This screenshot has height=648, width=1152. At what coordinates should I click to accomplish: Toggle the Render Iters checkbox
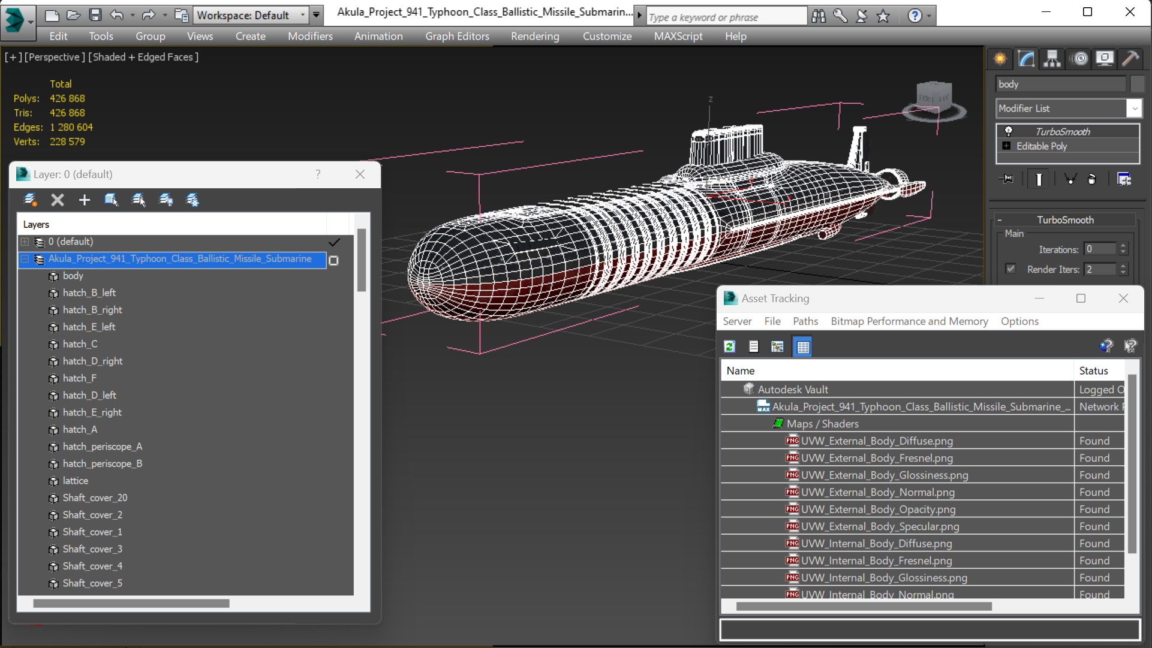click(x=1010, y=269)
